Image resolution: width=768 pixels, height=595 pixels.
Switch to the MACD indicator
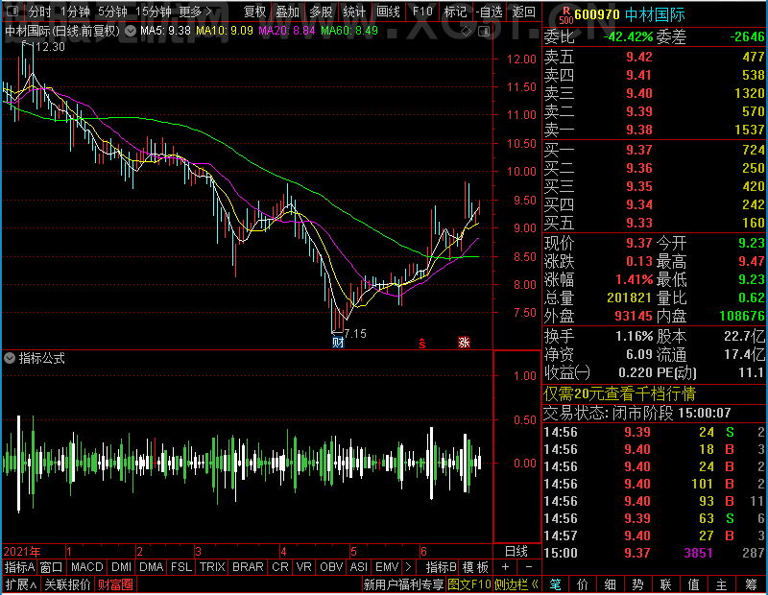click(87, 567)
